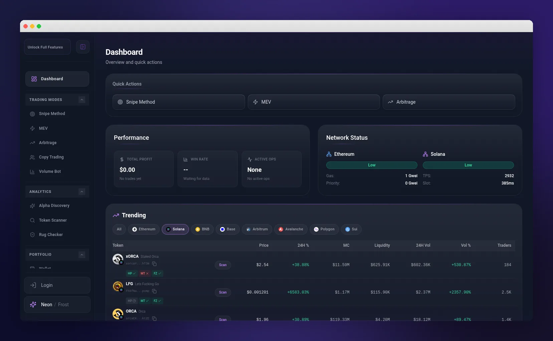553x341 pixels.
Task: Click LFG MT check badge
Action: [x=144, y=301]
